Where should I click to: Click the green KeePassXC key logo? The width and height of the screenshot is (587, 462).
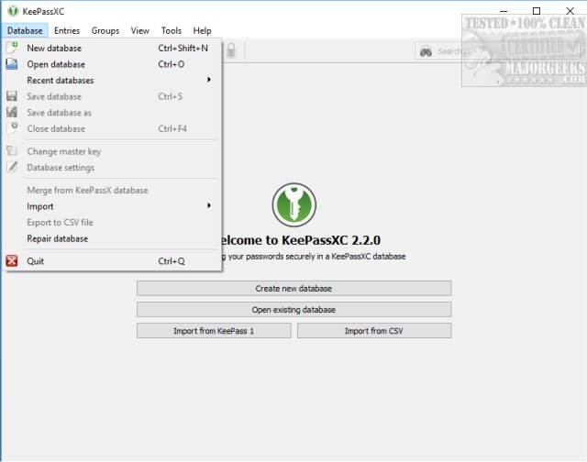[x=294, y=204]
